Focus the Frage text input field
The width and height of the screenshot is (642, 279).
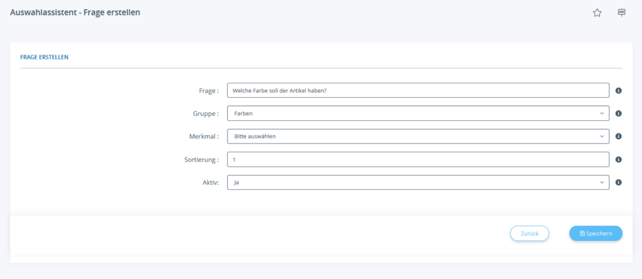point(418,91)
